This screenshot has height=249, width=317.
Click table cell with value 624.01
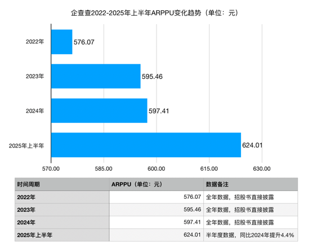157,235
